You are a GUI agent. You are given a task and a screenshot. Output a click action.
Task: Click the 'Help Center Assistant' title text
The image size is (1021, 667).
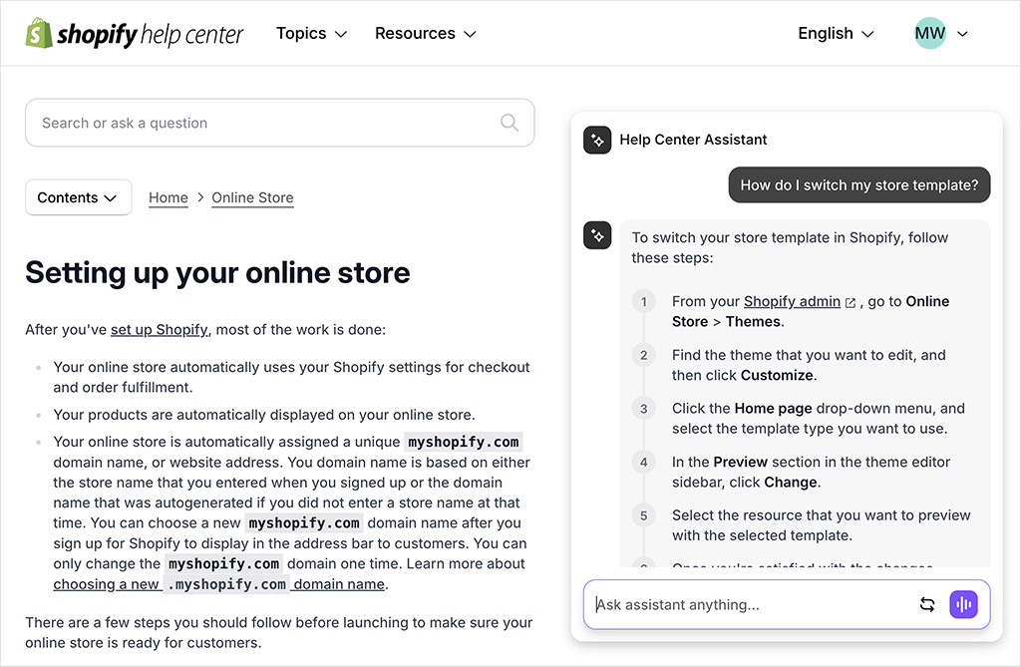point(693,140)
